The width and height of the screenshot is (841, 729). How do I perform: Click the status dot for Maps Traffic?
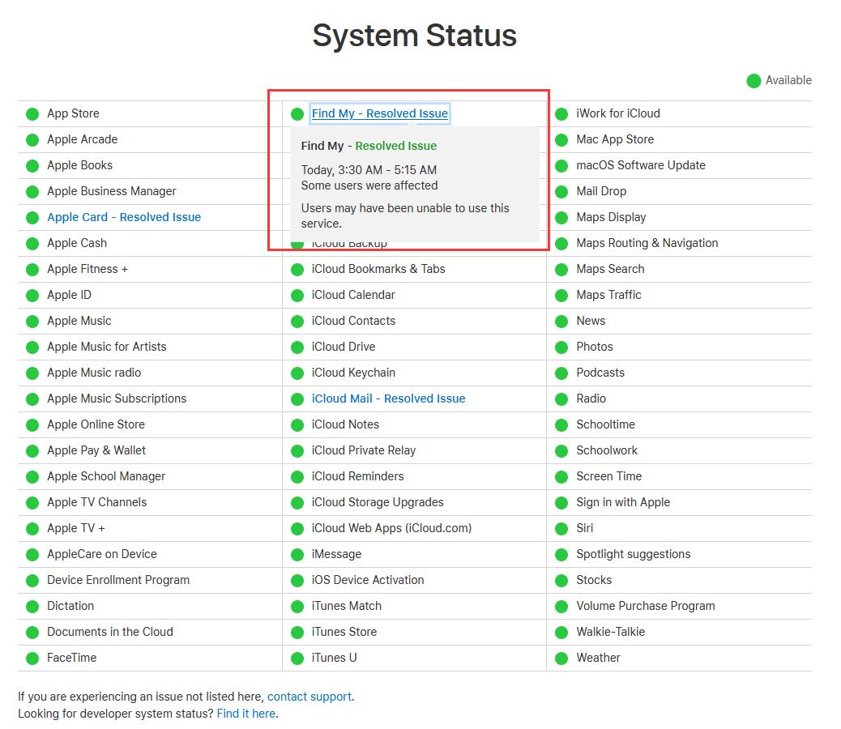[x=561, y=296]
